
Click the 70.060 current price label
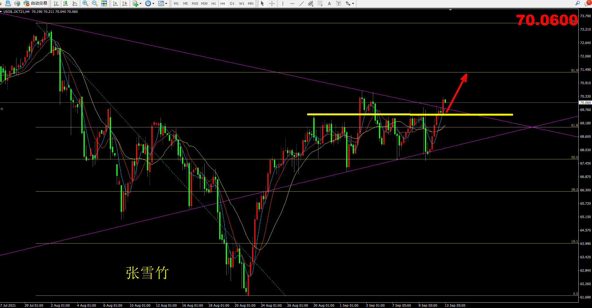tap(585, 103)
